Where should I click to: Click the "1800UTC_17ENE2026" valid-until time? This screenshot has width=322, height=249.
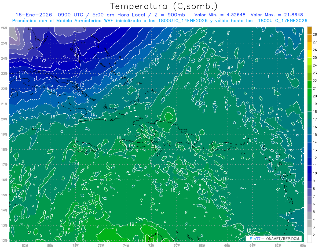[x=283, y=20]
